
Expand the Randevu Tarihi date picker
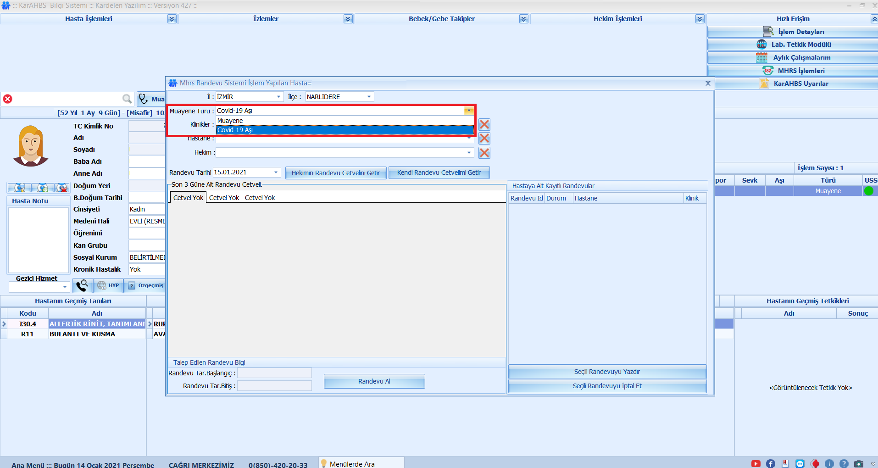[276, 173]
